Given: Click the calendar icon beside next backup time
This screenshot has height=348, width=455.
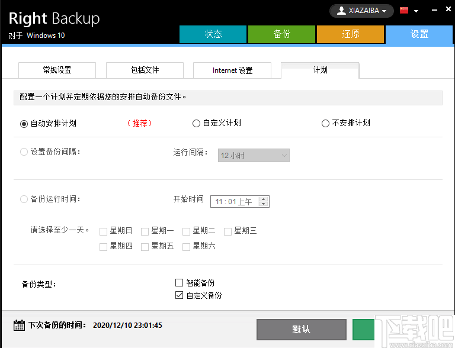Looking at the screenshot, I should 19,326.
